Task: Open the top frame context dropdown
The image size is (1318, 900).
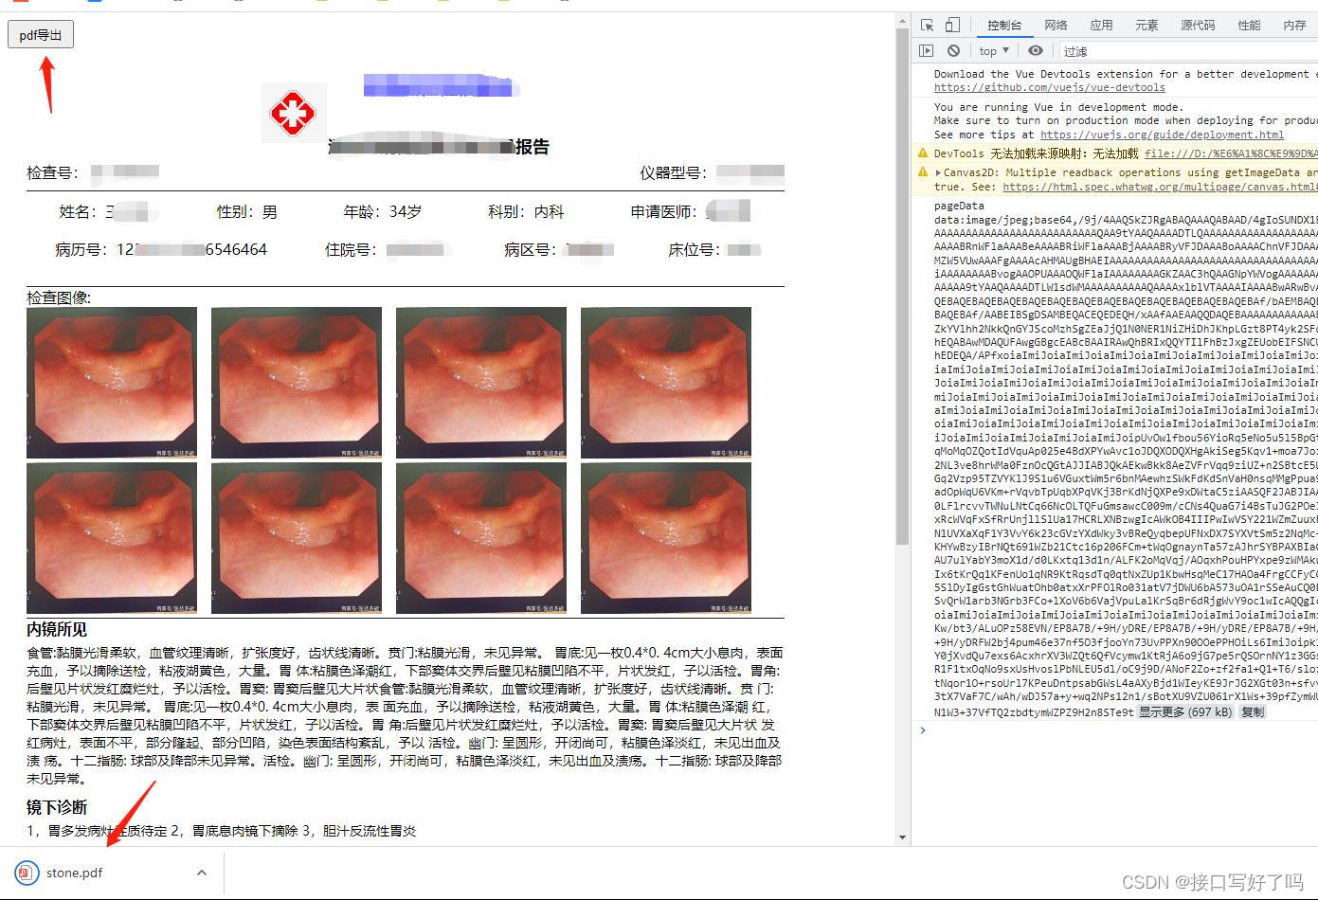Action: tap(992, 50)
